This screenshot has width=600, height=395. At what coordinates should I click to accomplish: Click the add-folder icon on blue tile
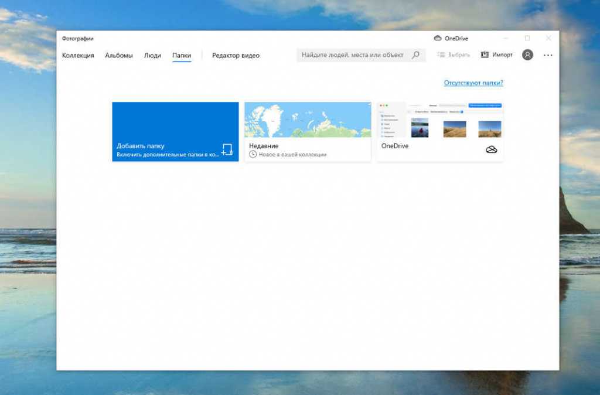coord(227,149)
